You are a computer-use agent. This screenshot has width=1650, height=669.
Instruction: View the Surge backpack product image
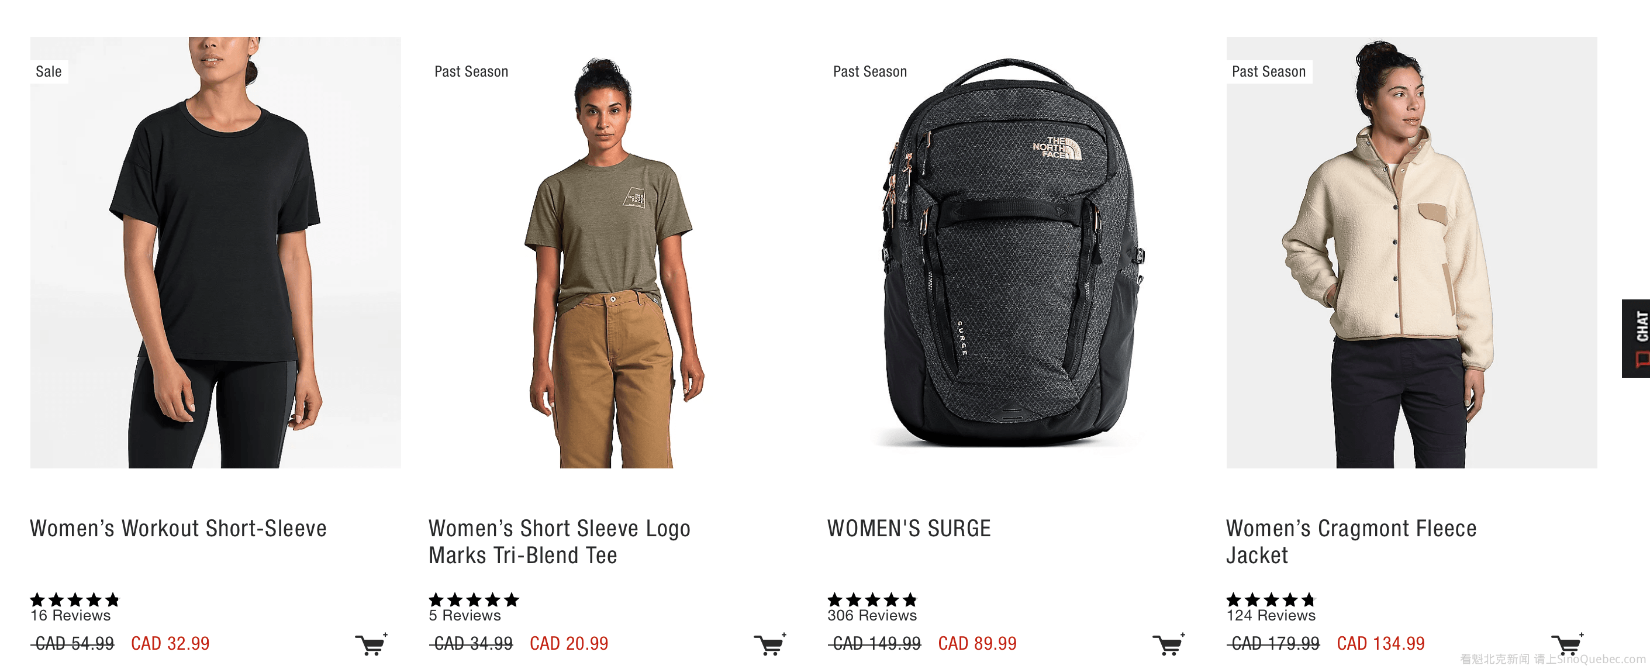(1013, 252)
